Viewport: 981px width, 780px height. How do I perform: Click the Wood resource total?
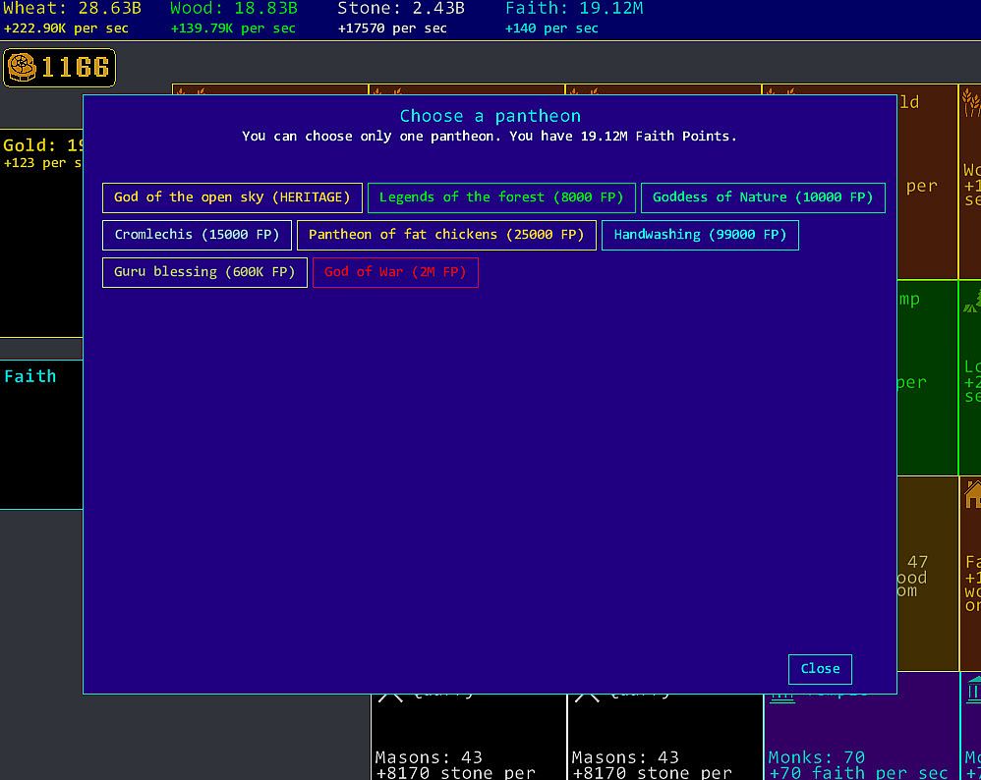pyautogui.click(x=234, y=8)
